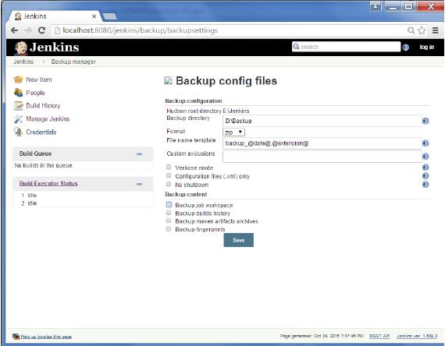Viewport: 445px width, 346px height.
Task: Open the Format zip dropdown
Action: (233, 132)
